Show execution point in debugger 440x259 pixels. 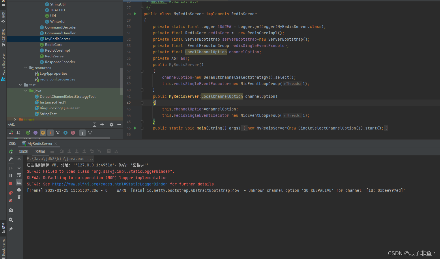point(52,151)
